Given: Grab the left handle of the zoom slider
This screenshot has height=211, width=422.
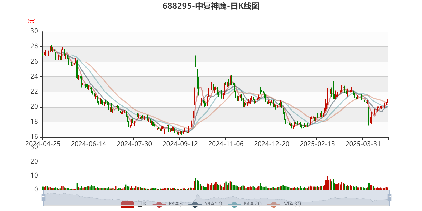Looking at the screenshot, I should [x=44, y=198].
